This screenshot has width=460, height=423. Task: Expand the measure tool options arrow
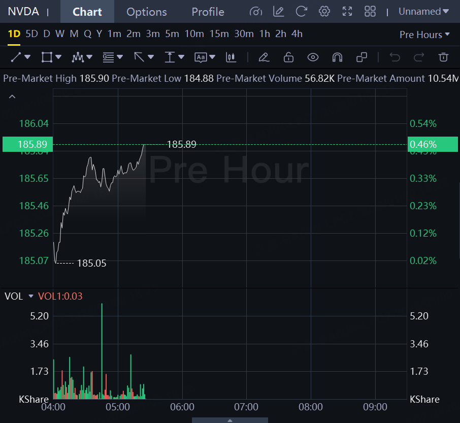pyautogui.click(x=181, y=57)
